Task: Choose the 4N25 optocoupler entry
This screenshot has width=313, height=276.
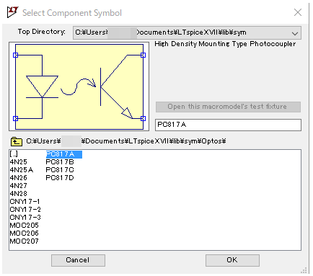Action: coord(19,162)
